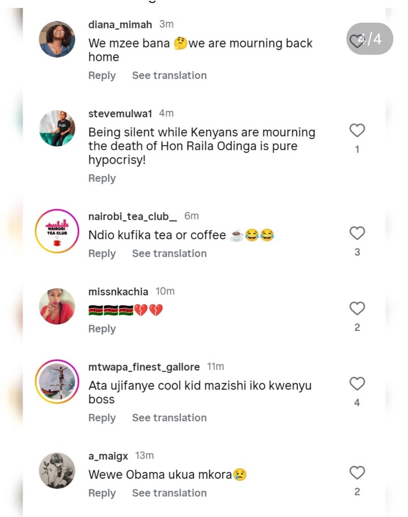Tap the heart on nairobi_tea_club__'s comment
Viewport: 408px width, 517px height.
point(357,233)
